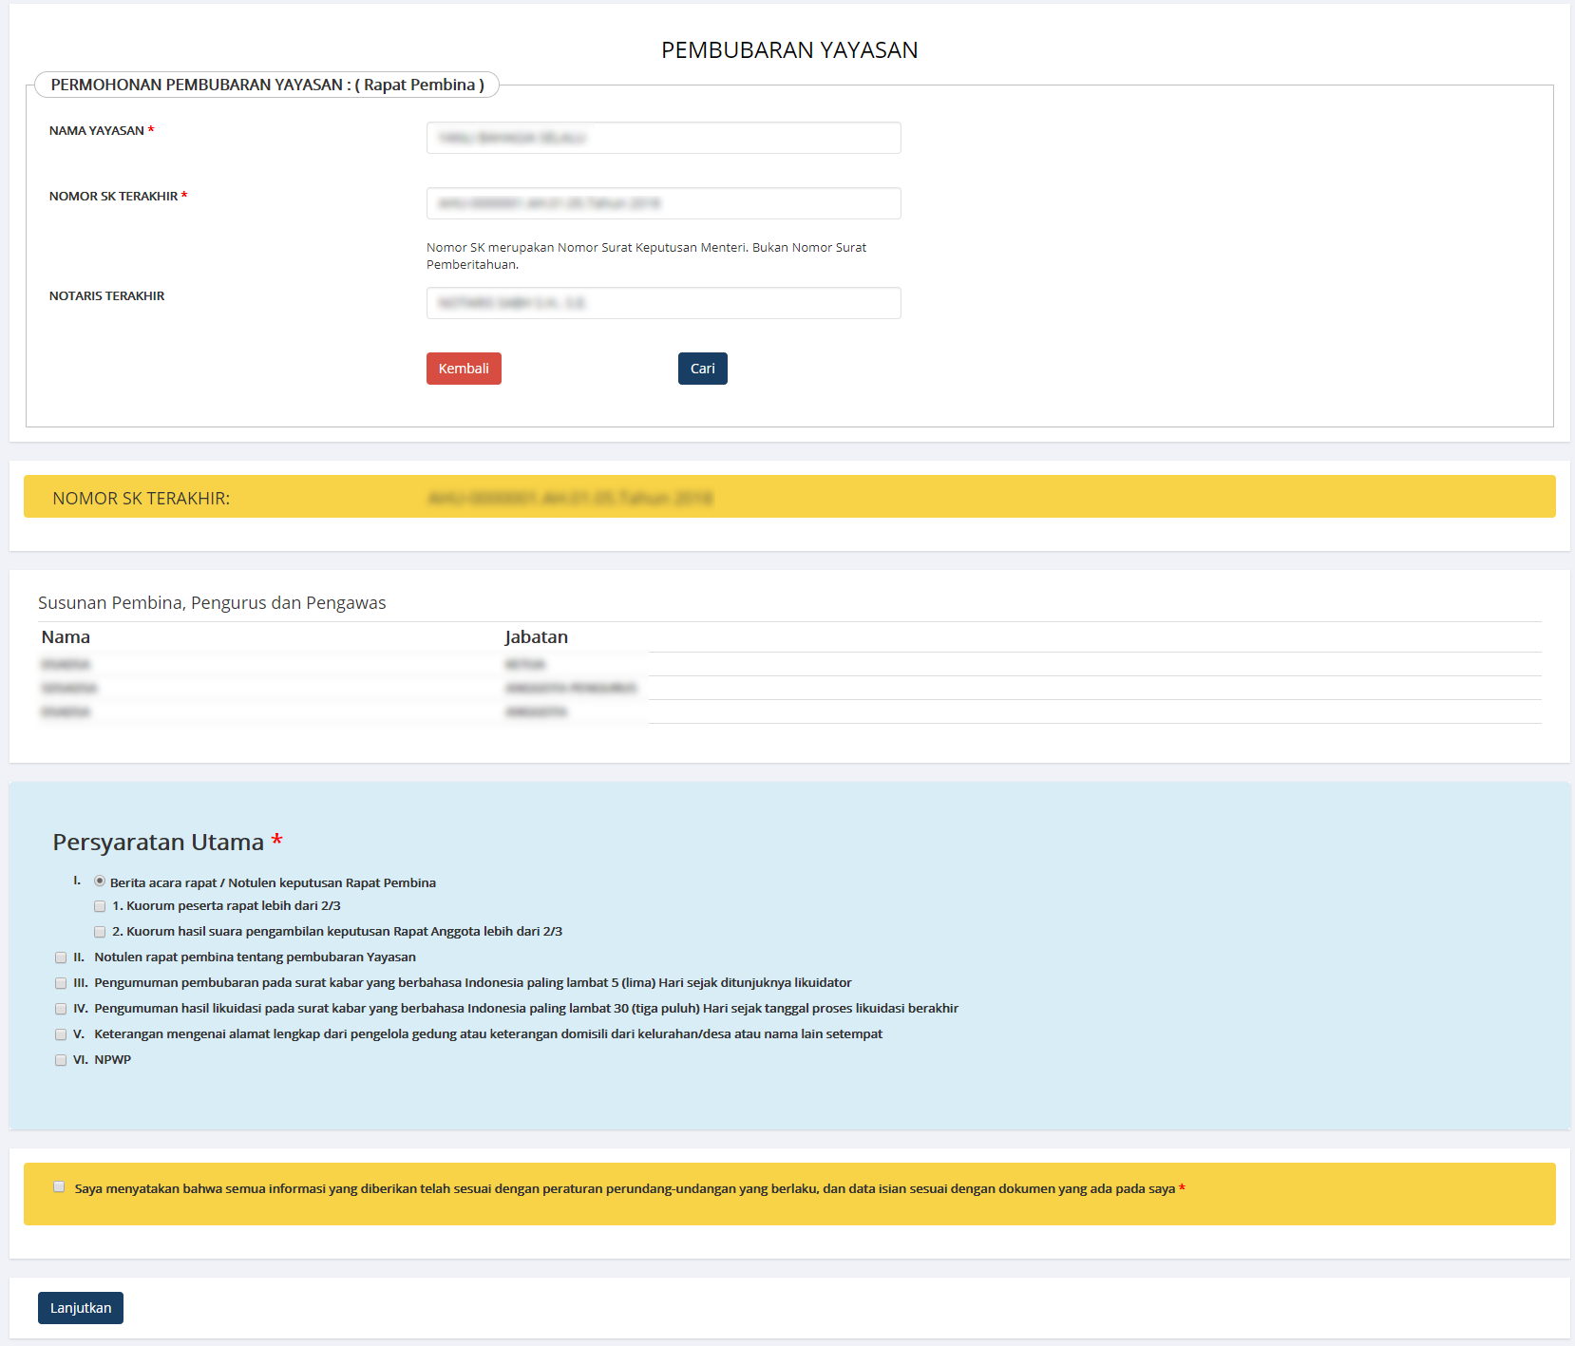
Task: Click the Kembali button
Action: tap(464, 369)
